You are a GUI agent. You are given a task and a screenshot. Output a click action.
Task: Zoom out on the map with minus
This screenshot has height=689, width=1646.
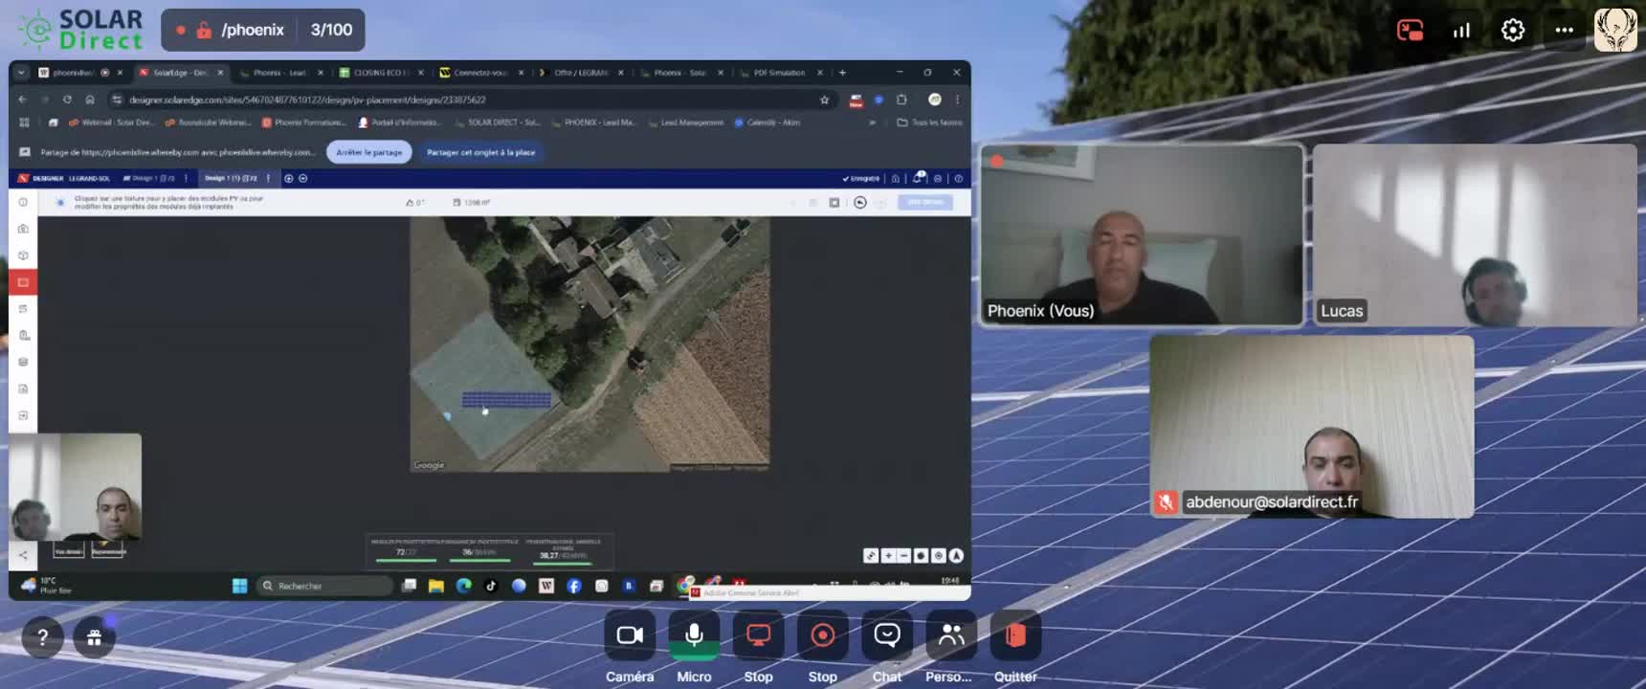903,556
